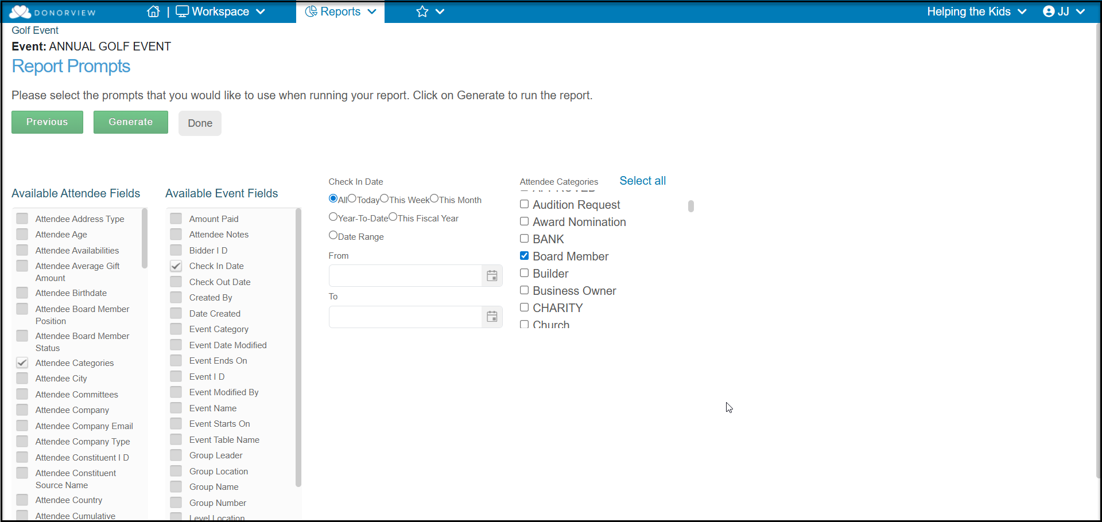Click the Previous button
The width and height of the screenshot is (1102, 522).
(x=47, y=122)
